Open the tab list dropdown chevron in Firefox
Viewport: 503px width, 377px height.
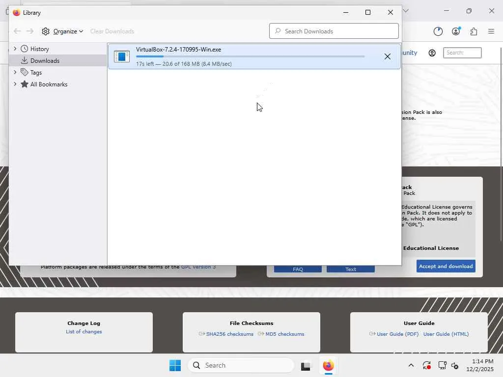click(406, 11)
